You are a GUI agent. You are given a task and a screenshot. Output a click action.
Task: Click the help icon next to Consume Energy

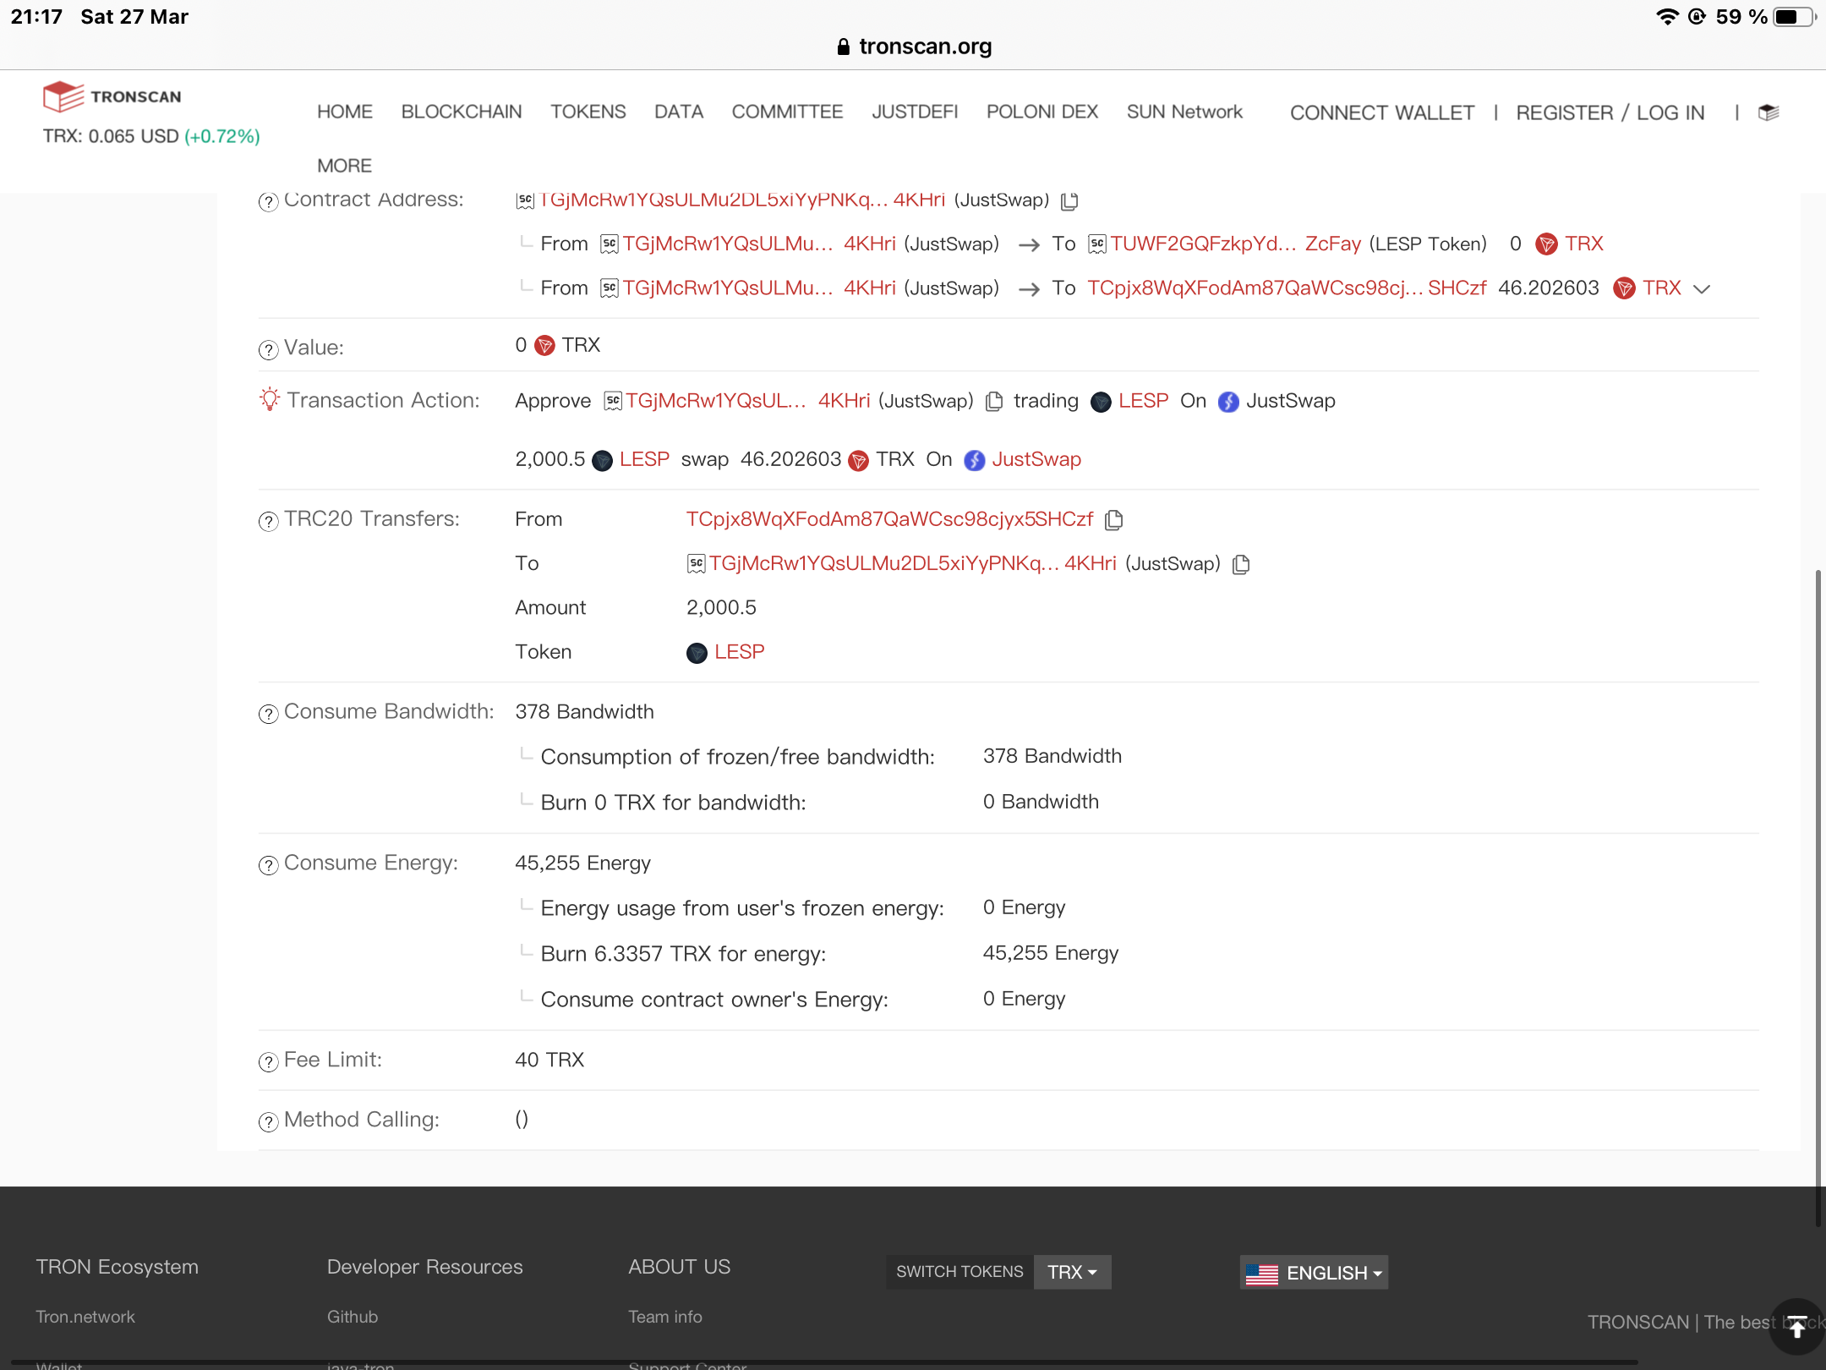click(x=268, y=864)
